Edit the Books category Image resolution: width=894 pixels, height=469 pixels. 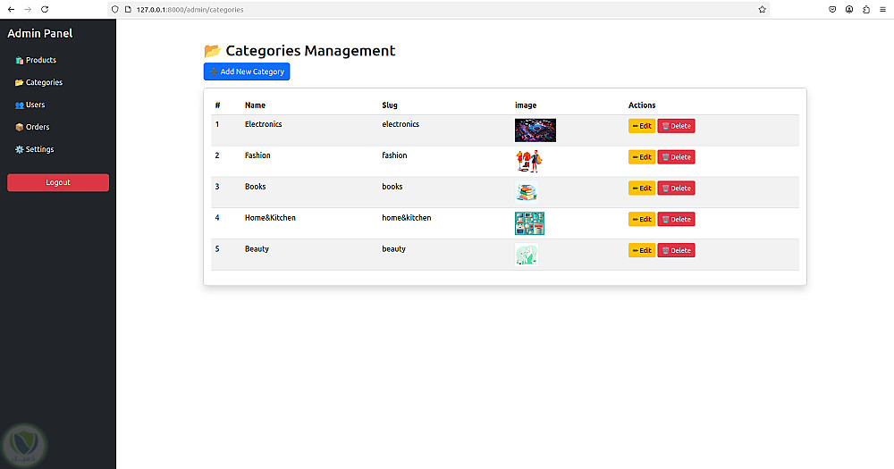[642, 188]
